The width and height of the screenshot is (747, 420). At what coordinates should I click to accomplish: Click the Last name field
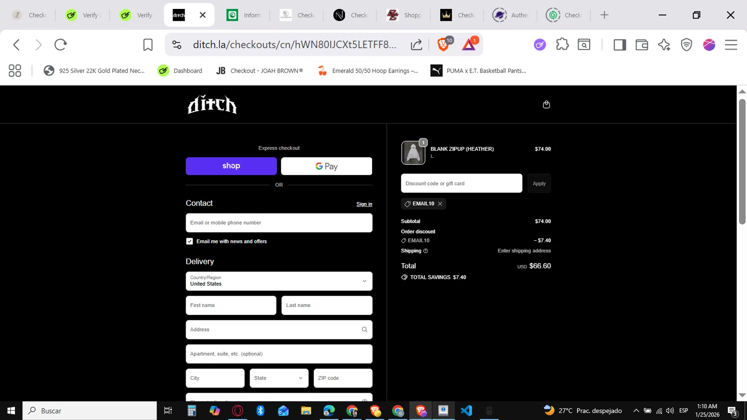point(327,306)
